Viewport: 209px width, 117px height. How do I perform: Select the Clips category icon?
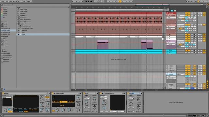[x=2, y=39]
